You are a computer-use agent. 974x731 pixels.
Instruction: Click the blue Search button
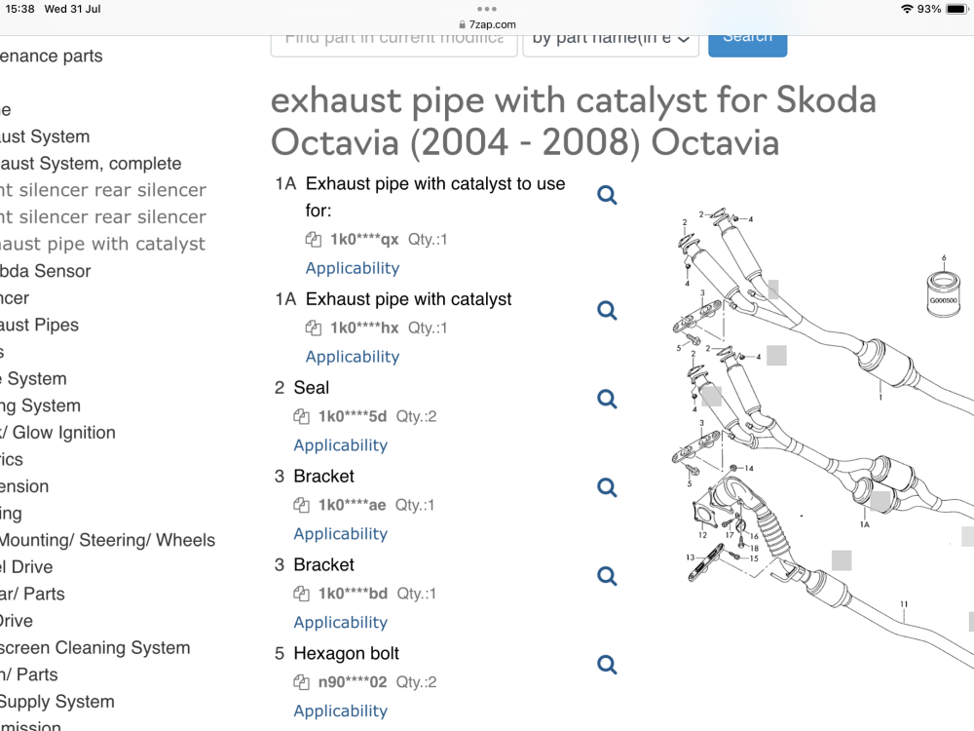748,42
